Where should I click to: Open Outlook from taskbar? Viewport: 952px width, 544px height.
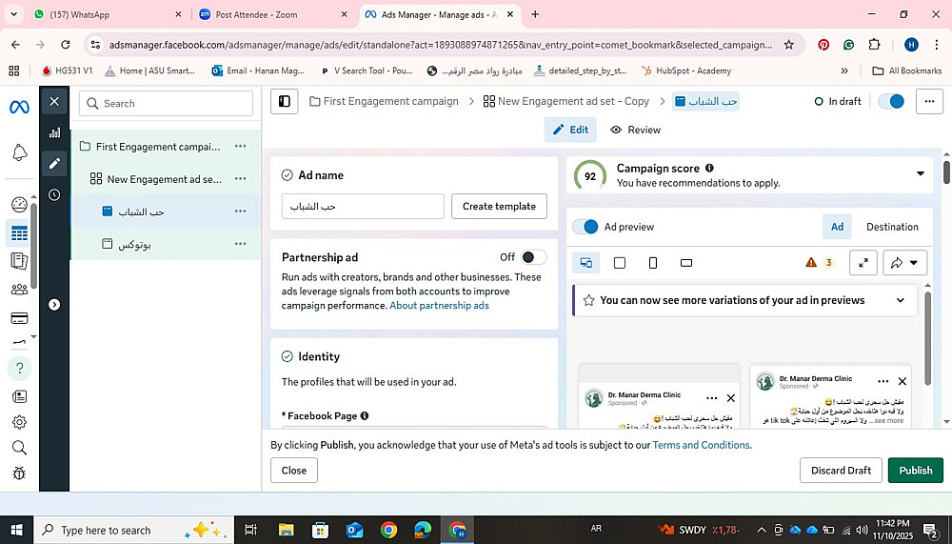(x=354, y=530)
